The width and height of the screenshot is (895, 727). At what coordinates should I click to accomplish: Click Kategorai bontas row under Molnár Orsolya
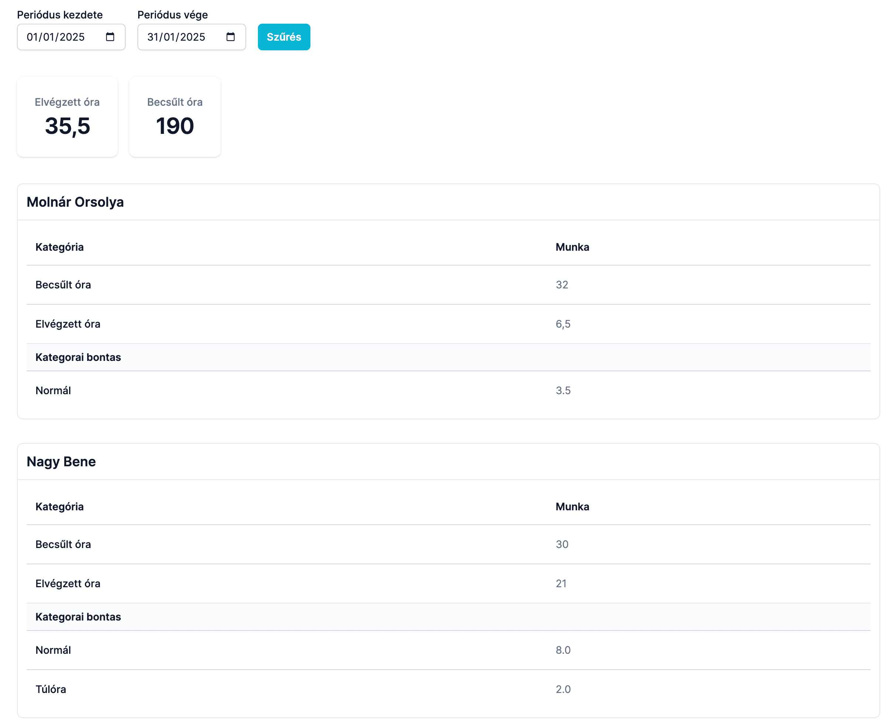(449, 357)
